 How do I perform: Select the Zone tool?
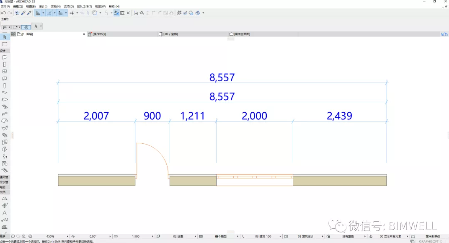pyautogui.click(x=5, y=163)
